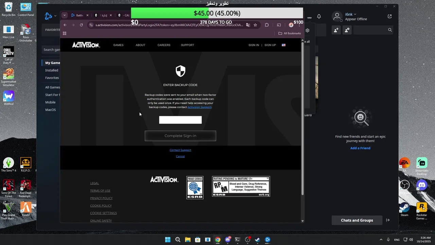Select the WeMod desktop shortcut
This screenshot has width=435, height=245.
[8, 98]
